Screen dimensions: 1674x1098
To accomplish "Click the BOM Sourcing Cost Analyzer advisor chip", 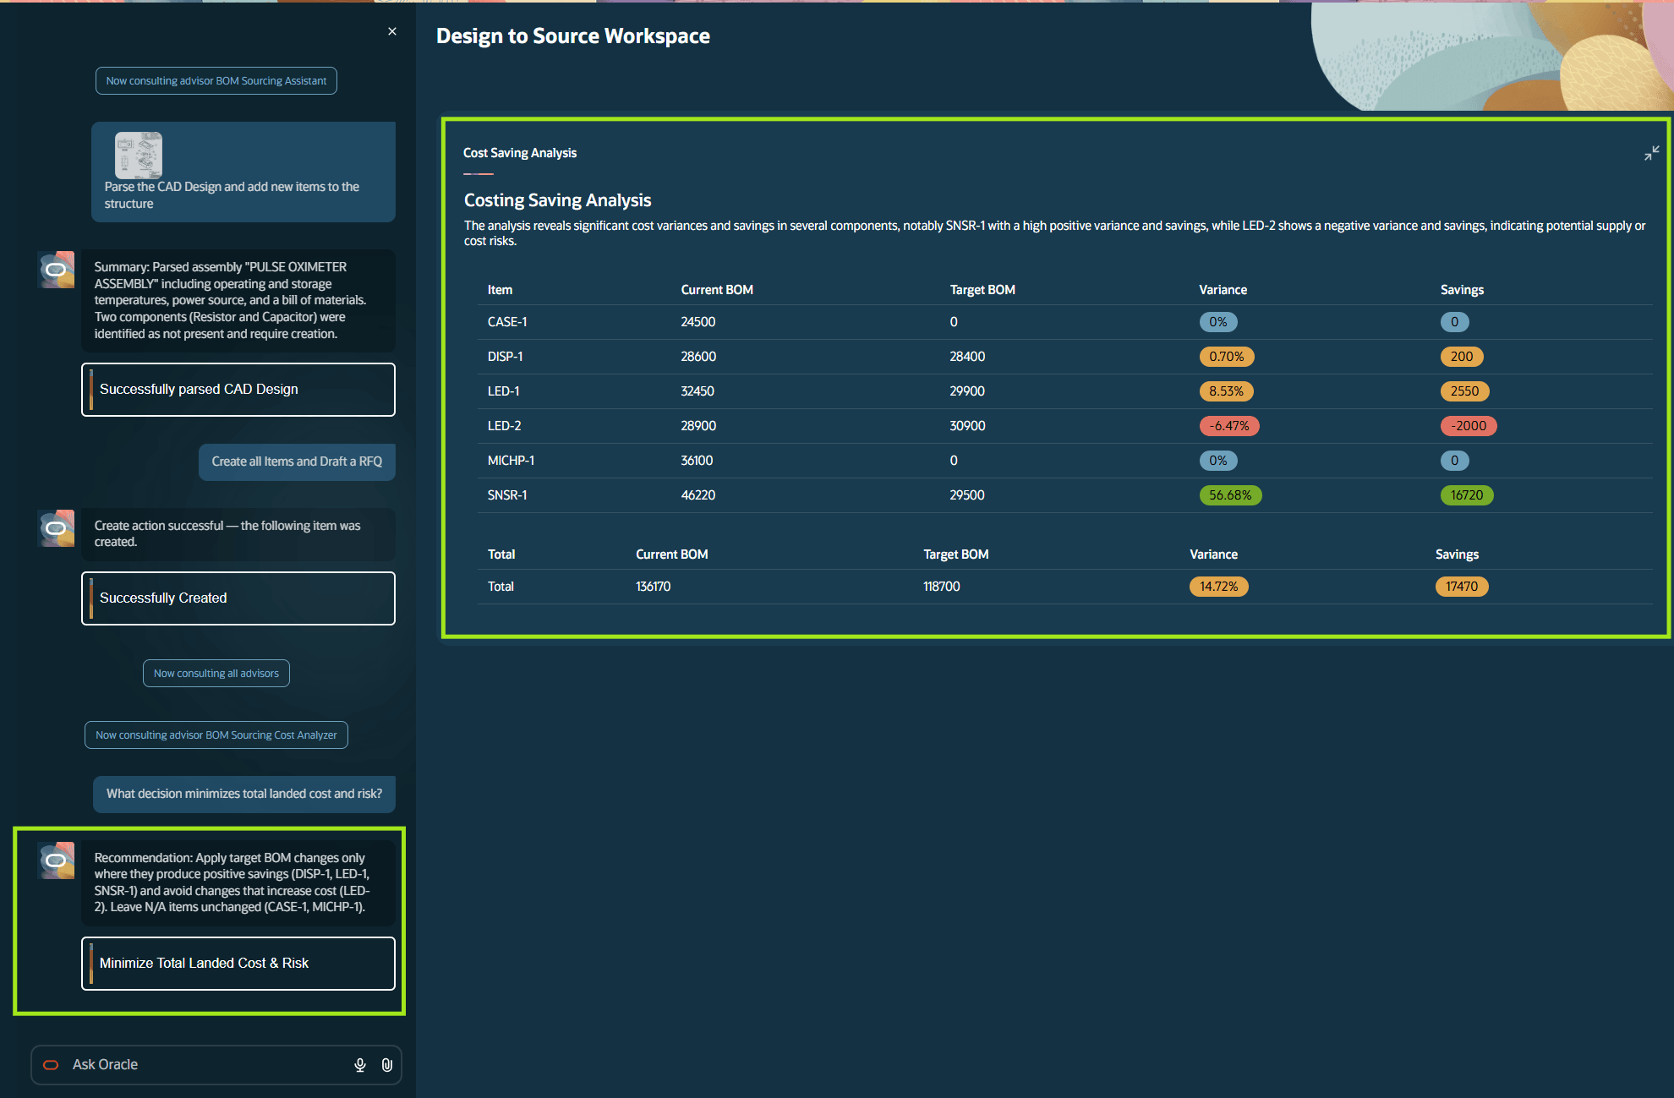I will click(216, 735).
